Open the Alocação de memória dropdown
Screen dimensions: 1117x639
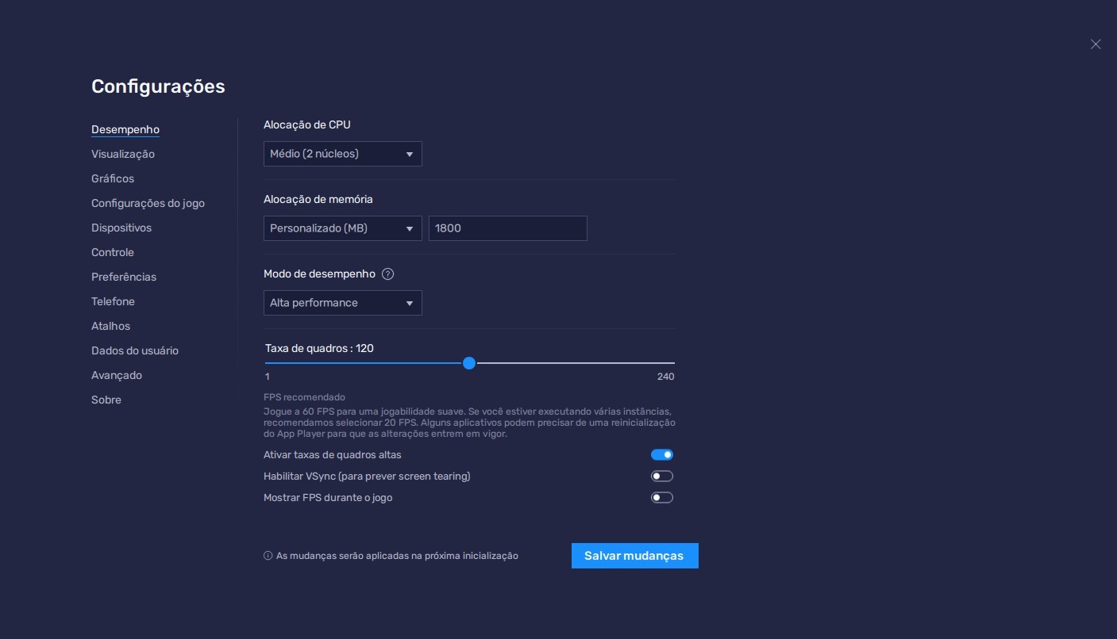click(x=343, y=228)
